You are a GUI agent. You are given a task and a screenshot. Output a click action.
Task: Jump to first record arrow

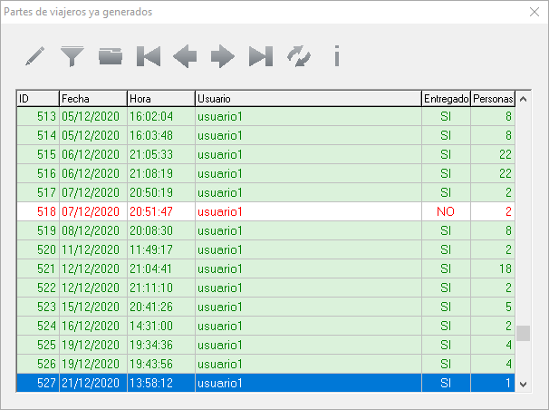coord(148,57)
